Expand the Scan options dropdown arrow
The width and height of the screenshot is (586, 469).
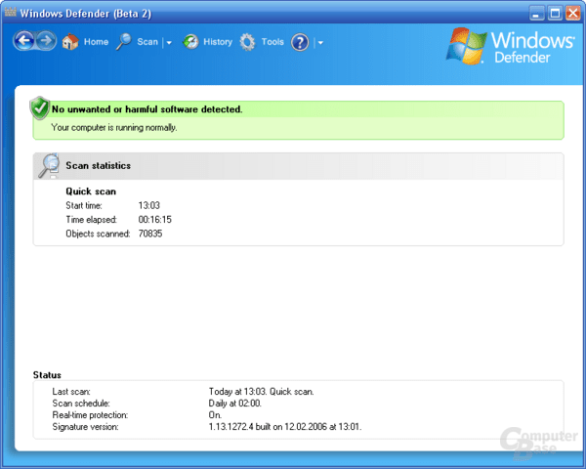tap(169, 43)
